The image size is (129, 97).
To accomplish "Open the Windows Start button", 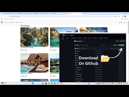I will click(x=33, y=83).
